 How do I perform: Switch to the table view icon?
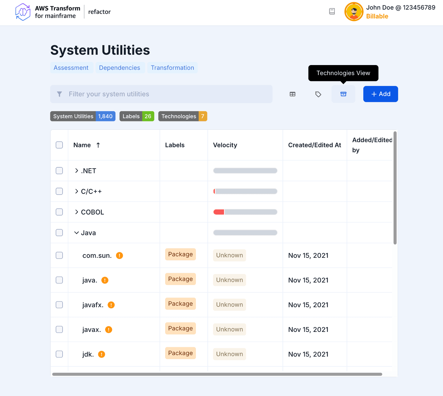(293, 94)
